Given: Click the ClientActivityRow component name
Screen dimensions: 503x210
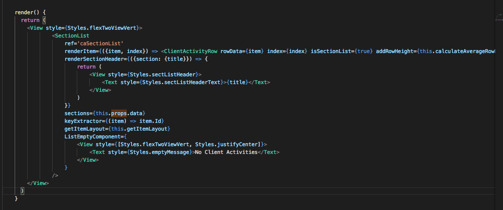Looking at the screenshot, I should 191,51.
